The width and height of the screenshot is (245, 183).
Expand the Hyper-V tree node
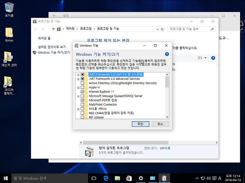pyautogui.click(x=78, y=88)
